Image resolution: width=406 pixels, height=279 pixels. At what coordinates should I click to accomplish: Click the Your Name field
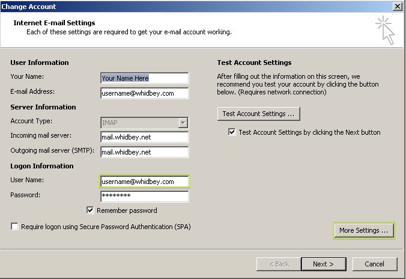click(x=145, y=78)
